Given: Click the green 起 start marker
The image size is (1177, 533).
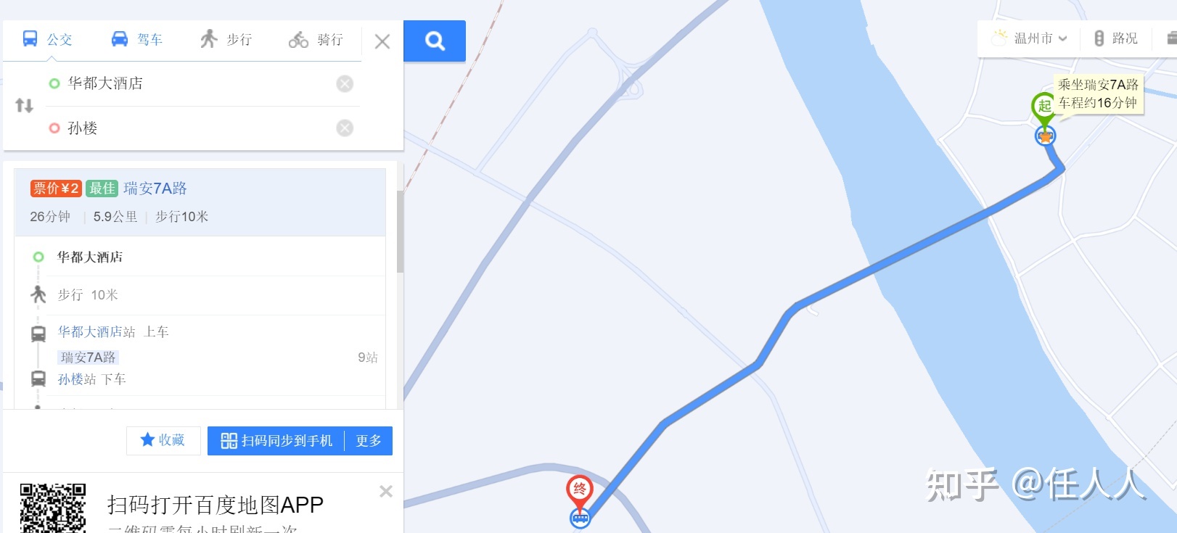Looking at the screenshot, I should click(1043, 107).
